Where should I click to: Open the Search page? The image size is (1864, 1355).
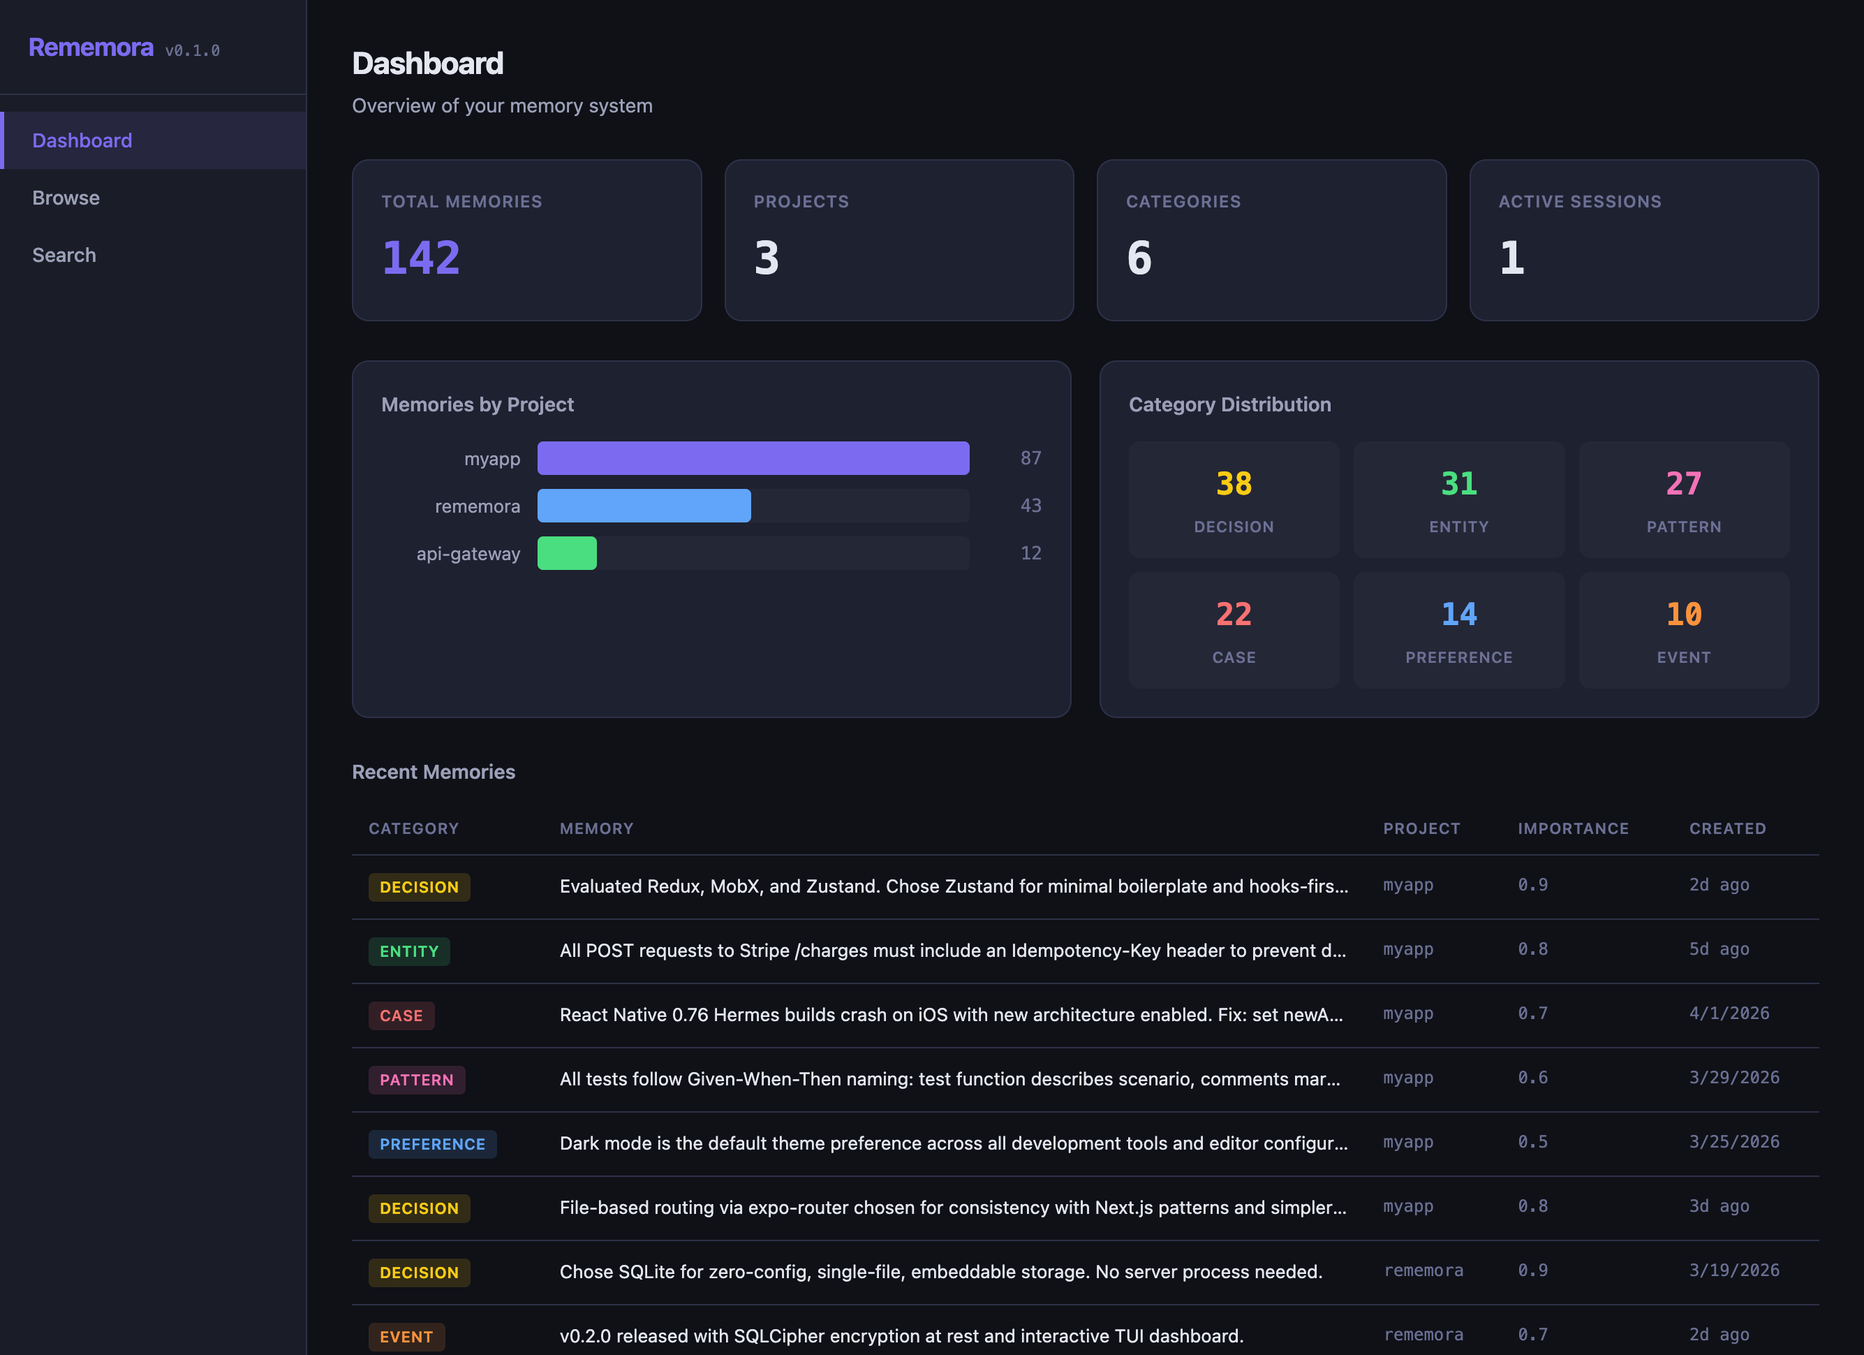pyautogui.click(x=64, y=255)
